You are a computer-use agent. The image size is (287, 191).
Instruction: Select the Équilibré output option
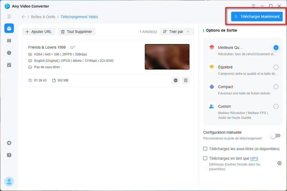pos(276,67)
